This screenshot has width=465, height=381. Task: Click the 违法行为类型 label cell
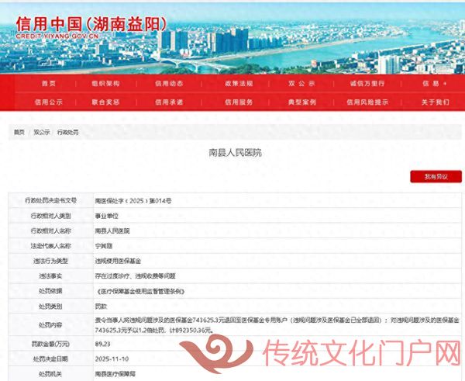tap(50, 261)
